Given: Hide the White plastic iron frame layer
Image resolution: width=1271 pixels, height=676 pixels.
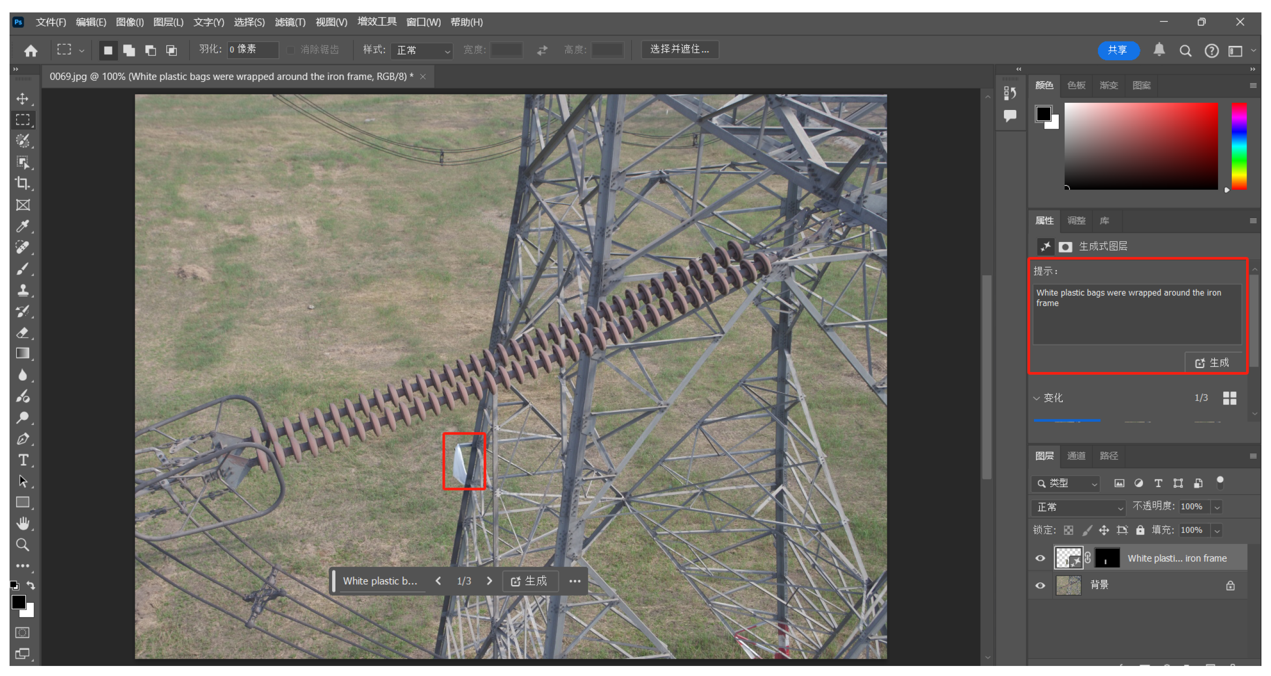Looking at the screenshot, I should pyautogui.click(x=1040, y=558).
